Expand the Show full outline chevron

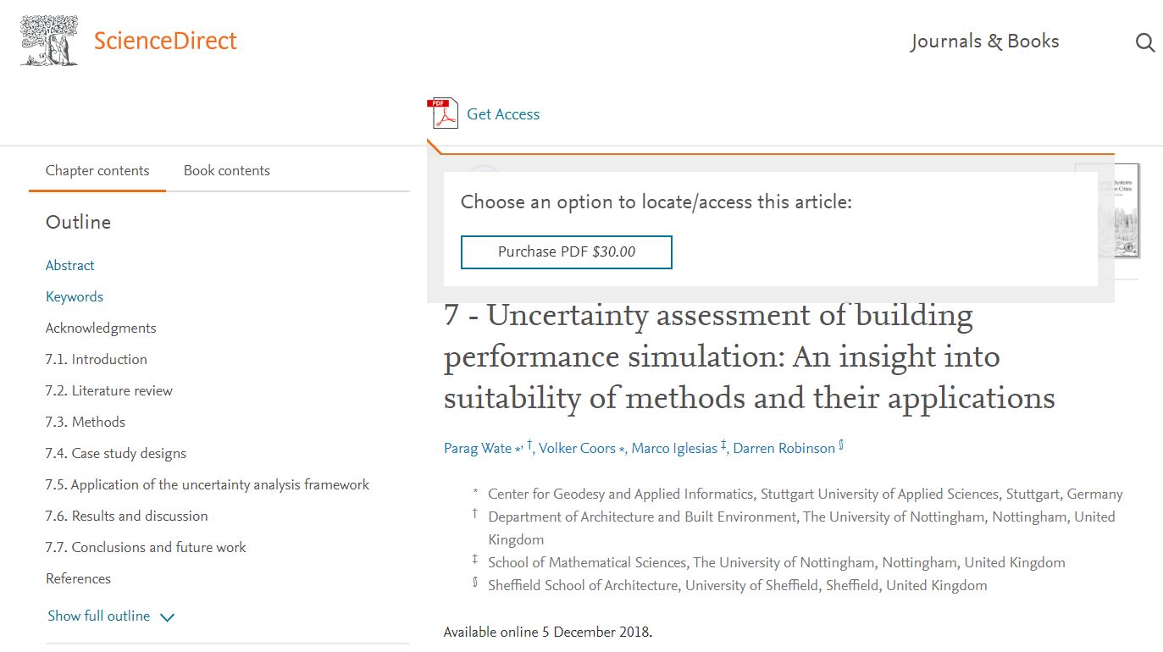pos(168,617)
